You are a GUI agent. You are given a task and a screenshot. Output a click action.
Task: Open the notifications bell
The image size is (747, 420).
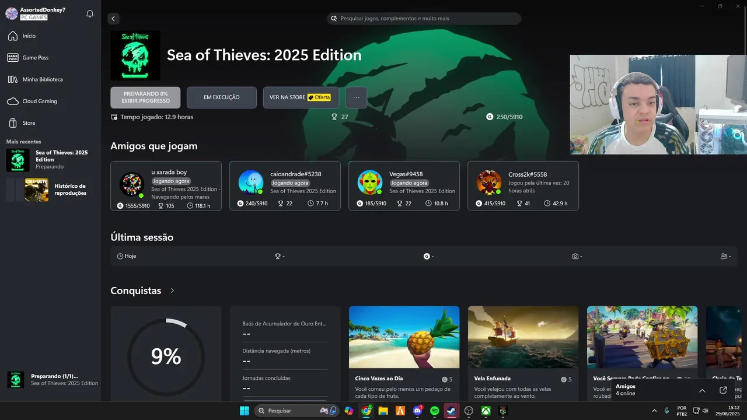click(x=90, y=13)
